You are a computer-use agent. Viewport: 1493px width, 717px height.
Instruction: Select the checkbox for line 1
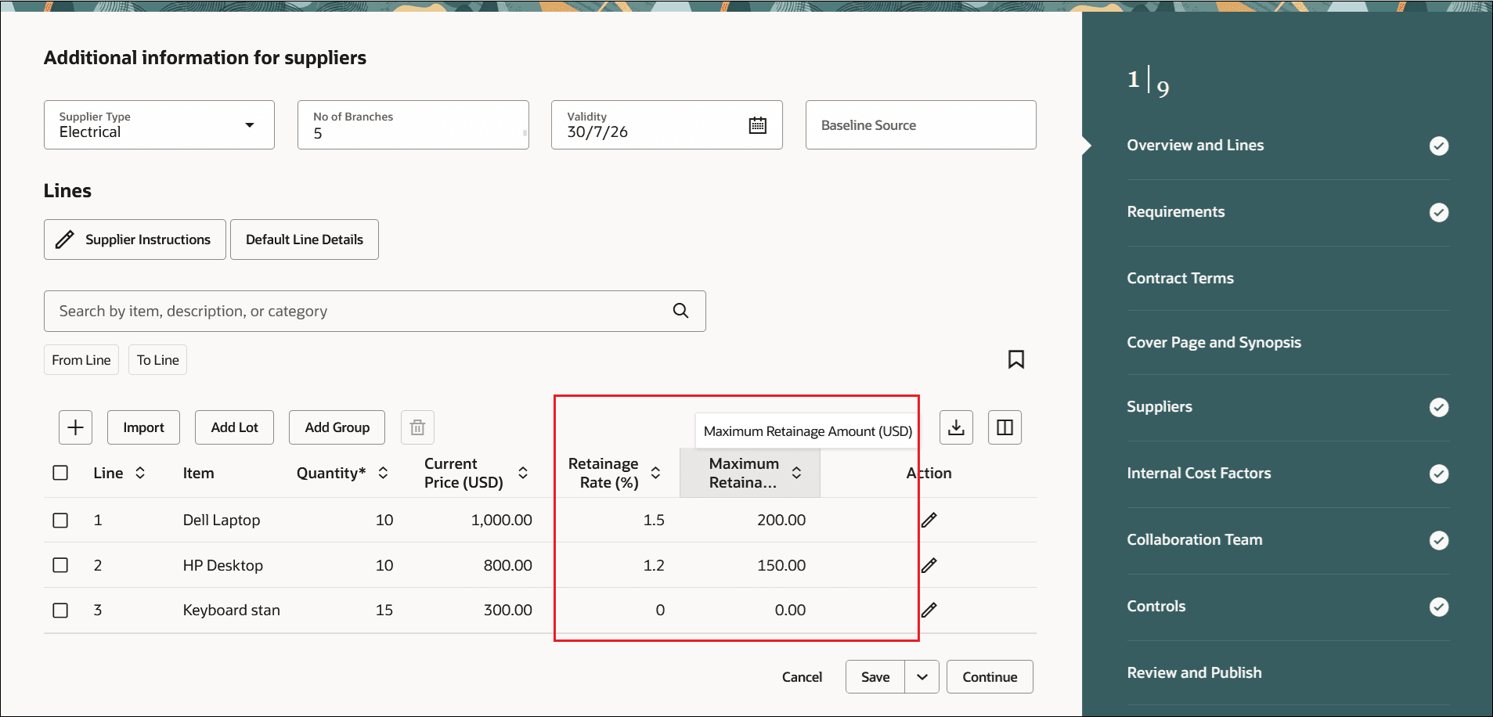pyautogui.click(x=60, y=521)
